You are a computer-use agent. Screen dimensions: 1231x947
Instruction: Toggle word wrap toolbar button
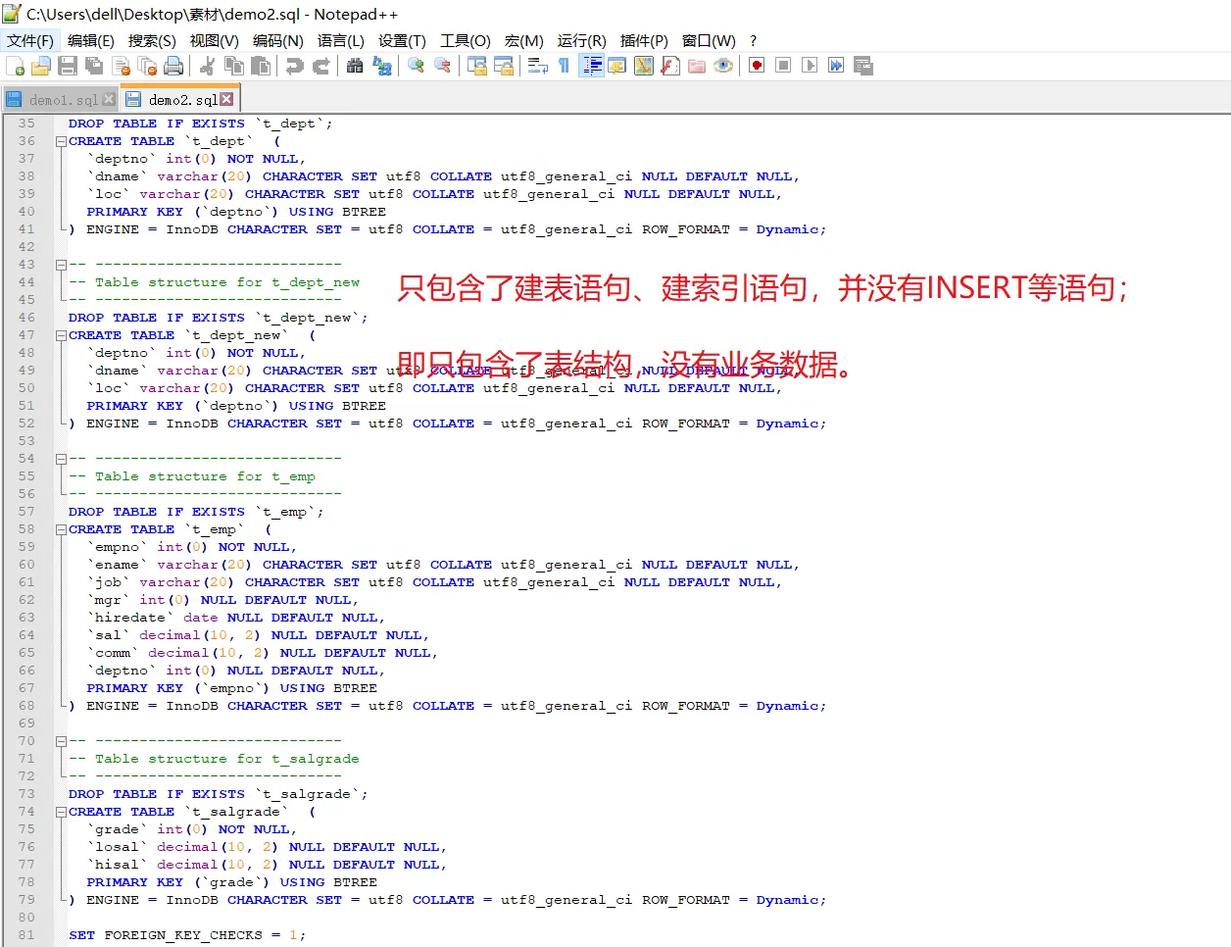537,66
